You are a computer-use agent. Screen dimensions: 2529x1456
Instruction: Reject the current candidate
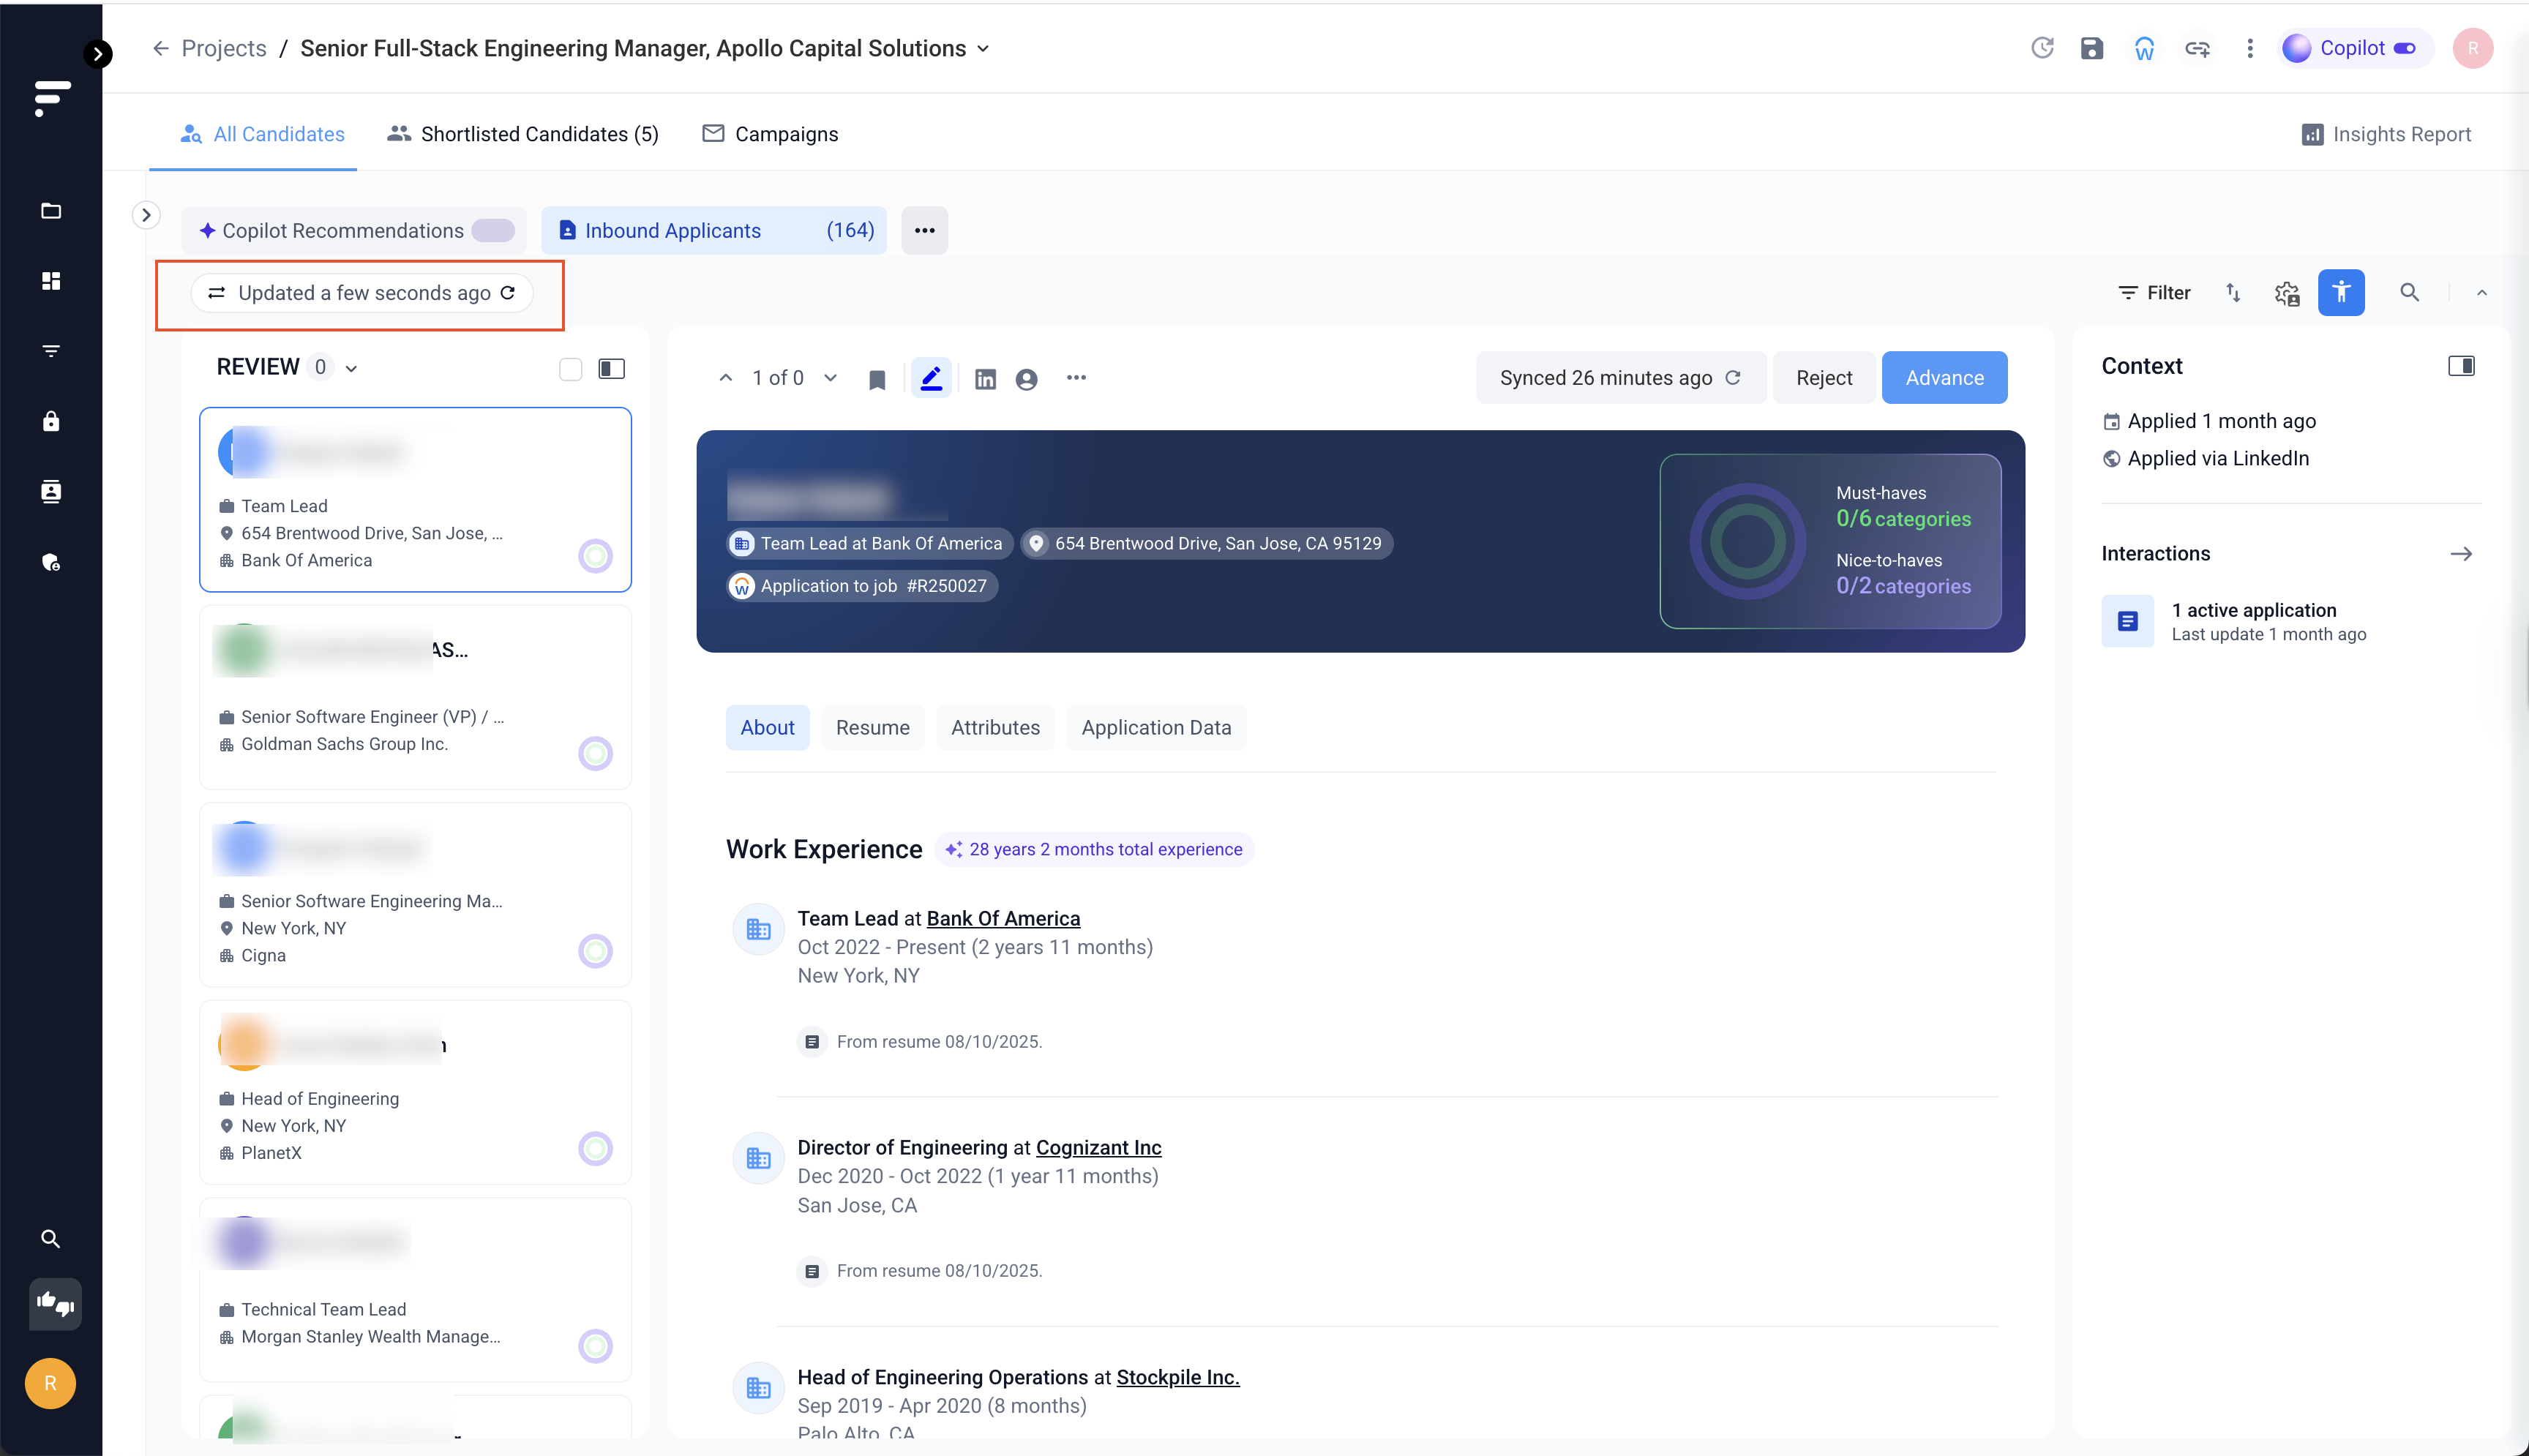click(1823, 378)
